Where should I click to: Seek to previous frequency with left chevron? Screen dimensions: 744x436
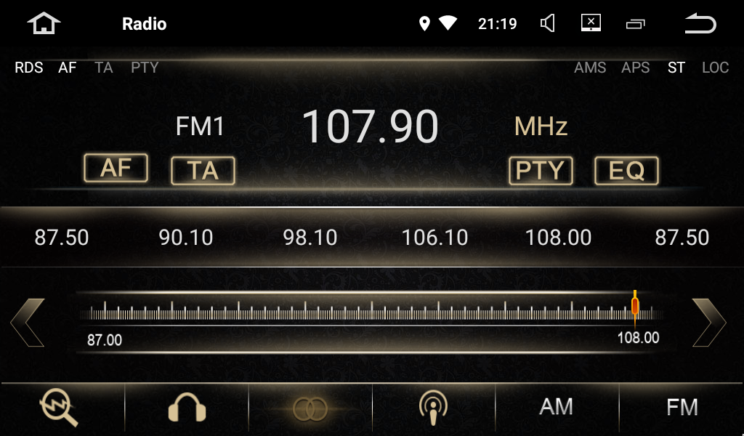pyautogui.click(x=28, y=322)
